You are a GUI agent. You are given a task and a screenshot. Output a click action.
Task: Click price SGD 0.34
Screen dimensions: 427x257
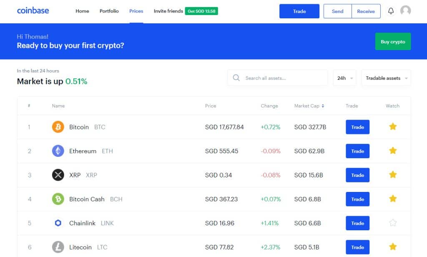click(x=219, y=175)
